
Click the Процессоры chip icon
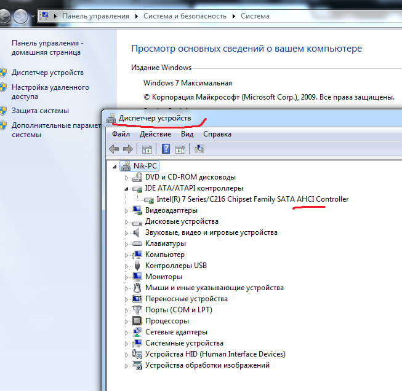pos(137,321)
